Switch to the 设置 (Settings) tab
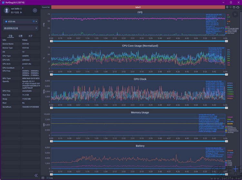The image size is (242, 180). pyautogui.click(x=21, y=36)
